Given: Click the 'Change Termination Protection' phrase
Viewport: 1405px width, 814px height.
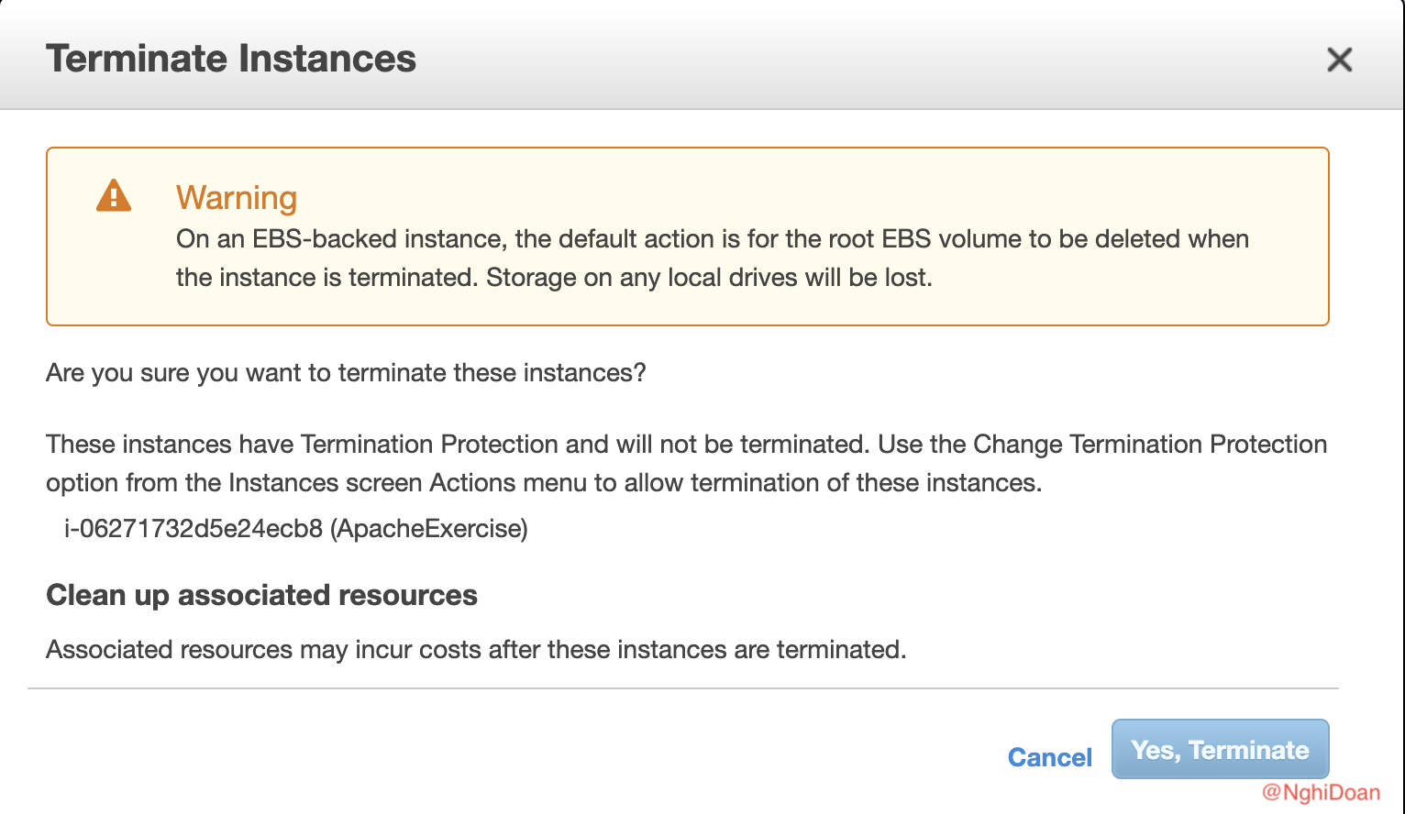Looking at the screenshot, I should (1150, 445).
